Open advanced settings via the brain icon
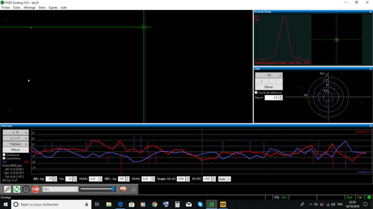Viewport: 373px width, 209px height. pyautogui.click(x=123, y=189)
